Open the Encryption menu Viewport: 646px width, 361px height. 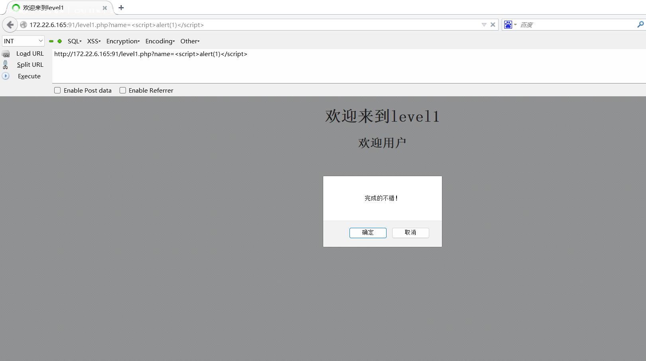[x=123, y=41]
